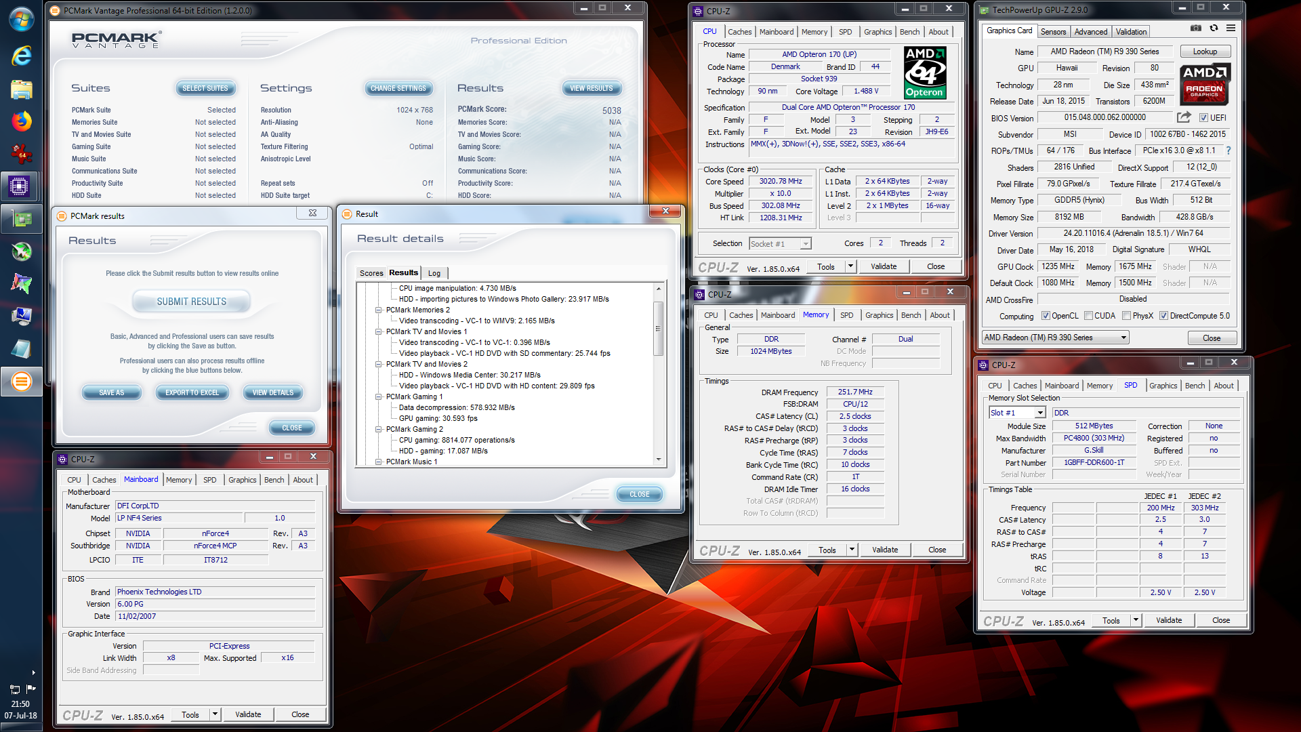Image resolution: width=1301 pixels, height=732 pixels.
Task: Open the Advanced tab in GPU-Z
Action: coord(1091,32)
